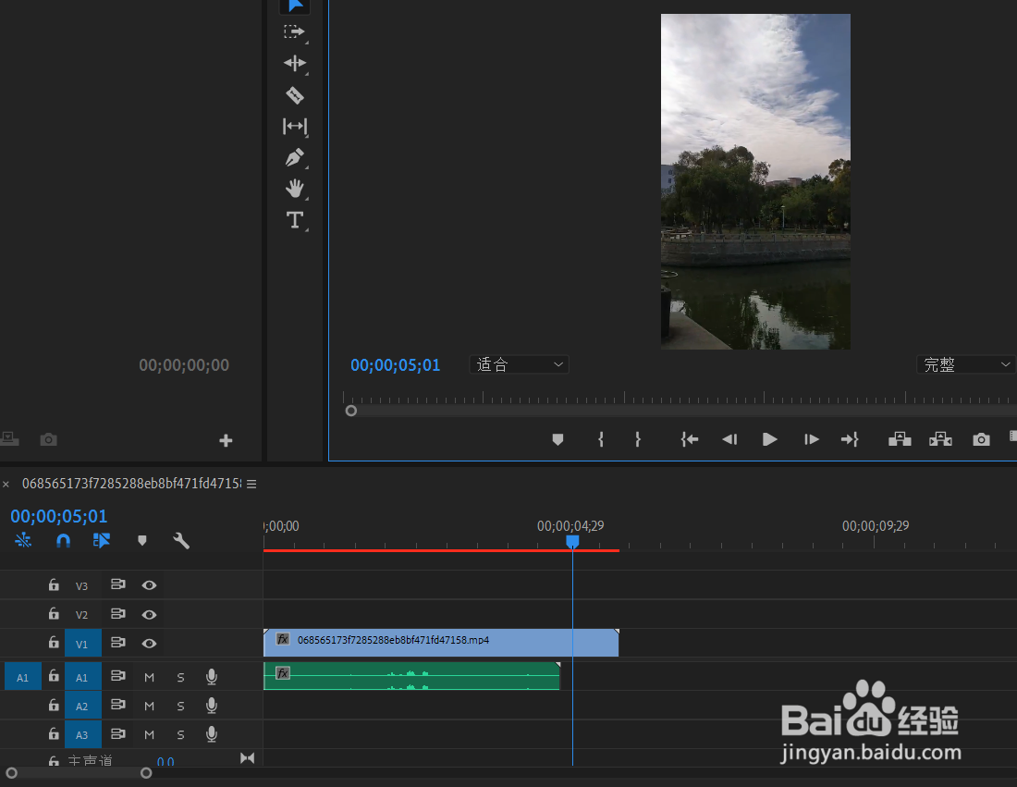Toggle track lock on audio A1 track
This screenshot has width=1017, height=787.
(54, 676)
